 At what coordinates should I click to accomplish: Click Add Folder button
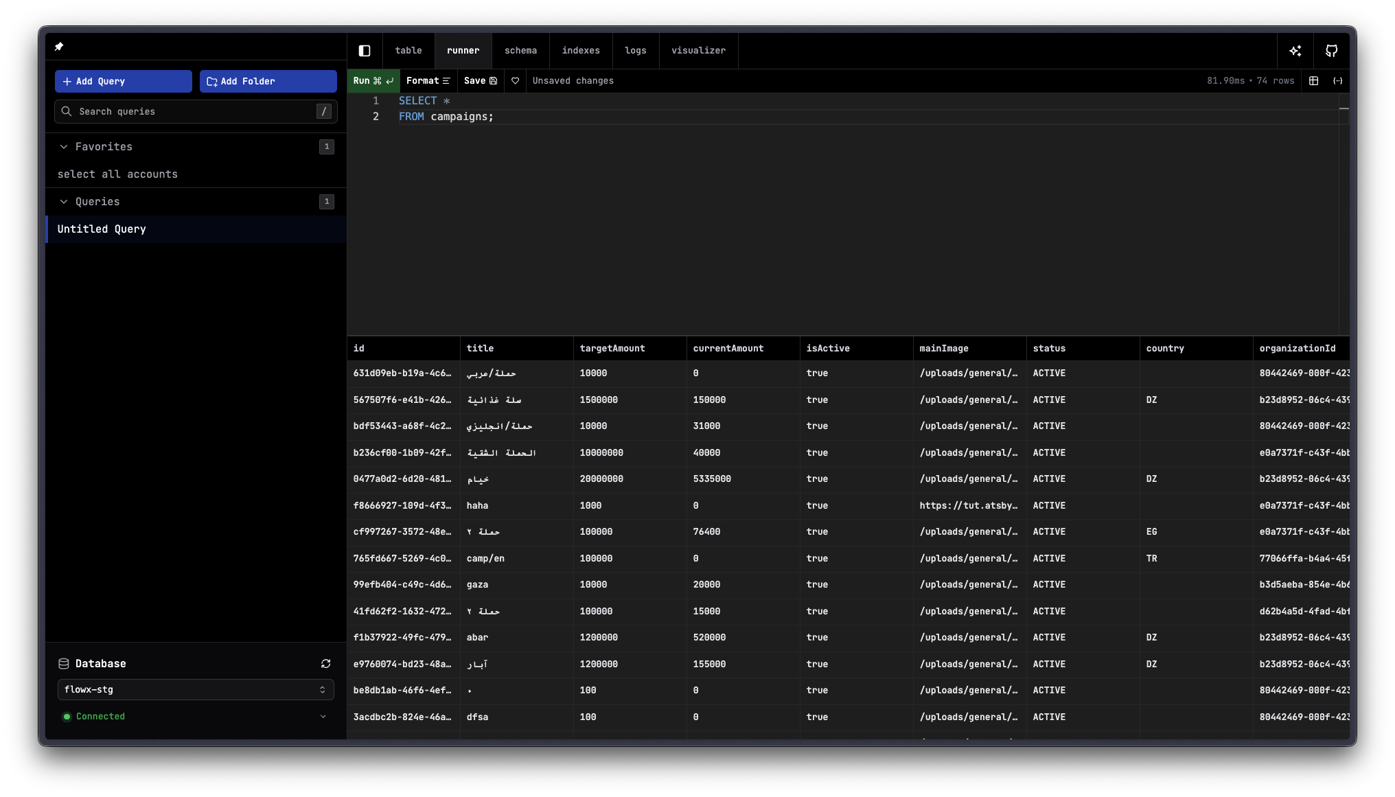[x=268, y=81]
